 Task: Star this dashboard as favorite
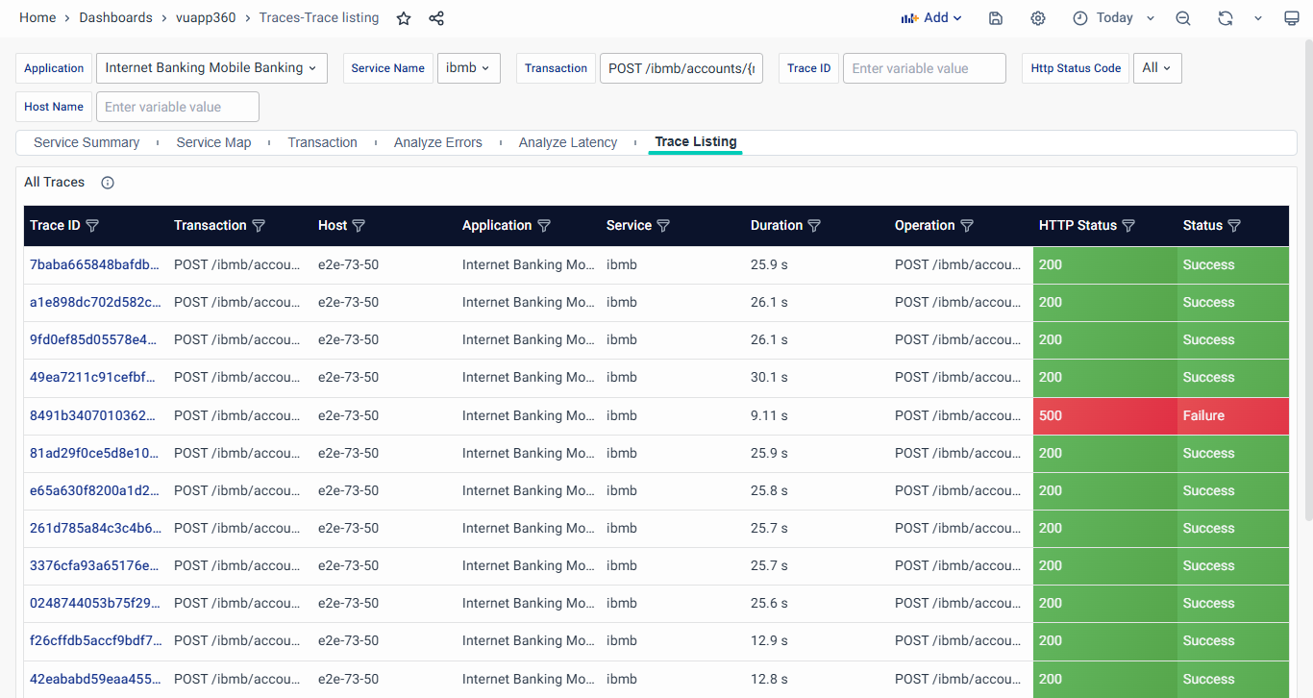click(x=404, y=18)
